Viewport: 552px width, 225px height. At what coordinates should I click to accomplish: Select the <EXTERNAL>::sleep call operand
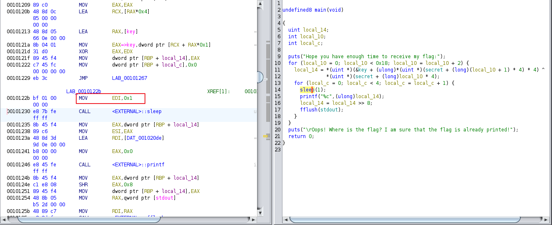[137, 111]
